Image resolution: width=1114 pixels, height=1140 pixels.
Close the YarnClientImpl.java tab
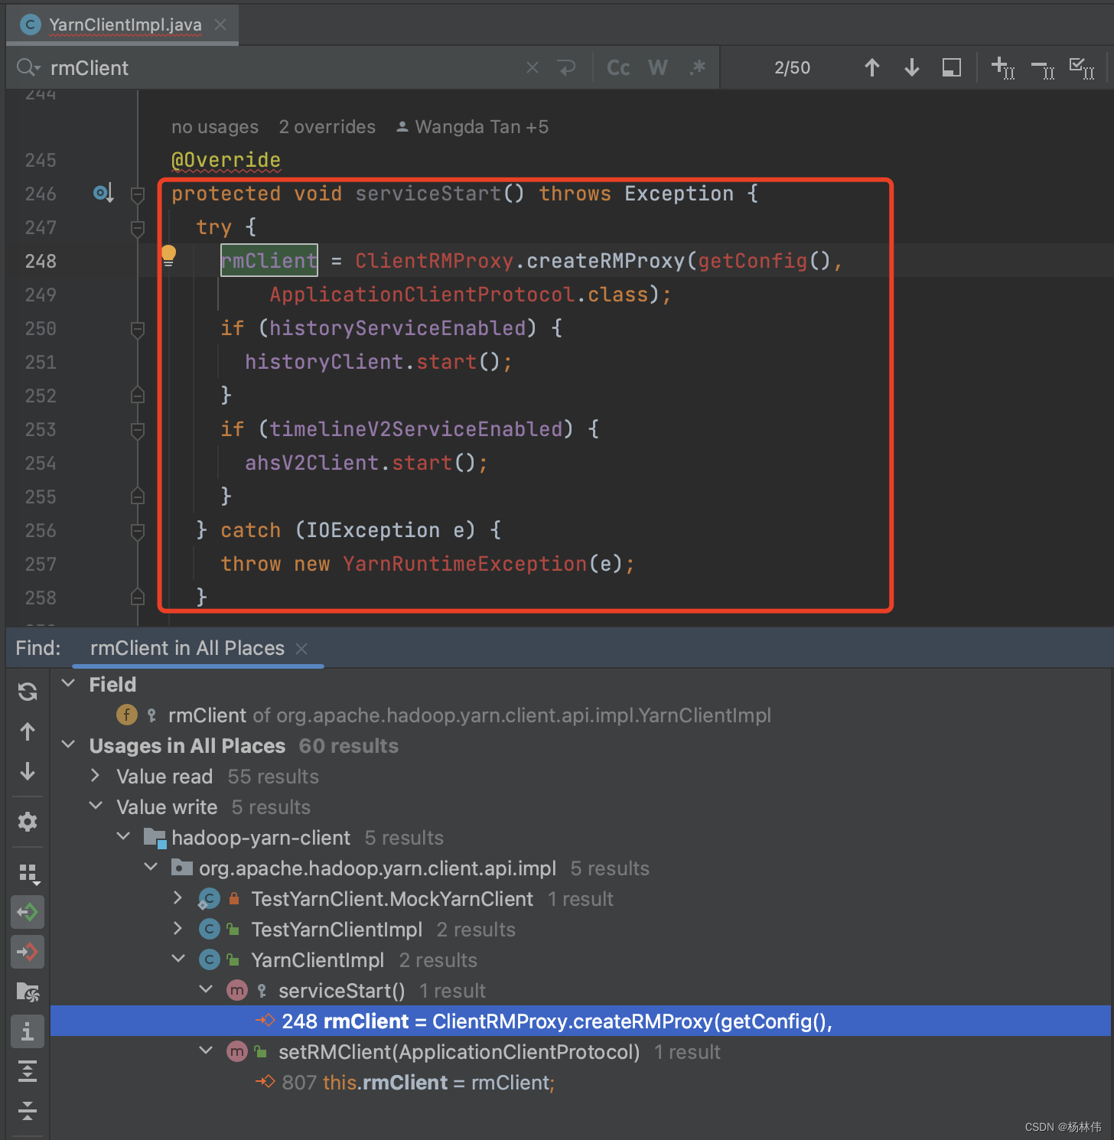pyautogui.click(x=220, y=24)
